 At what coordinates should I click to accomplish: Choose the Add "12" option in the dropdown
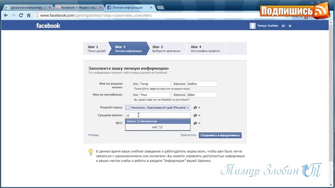pos(158,127)
